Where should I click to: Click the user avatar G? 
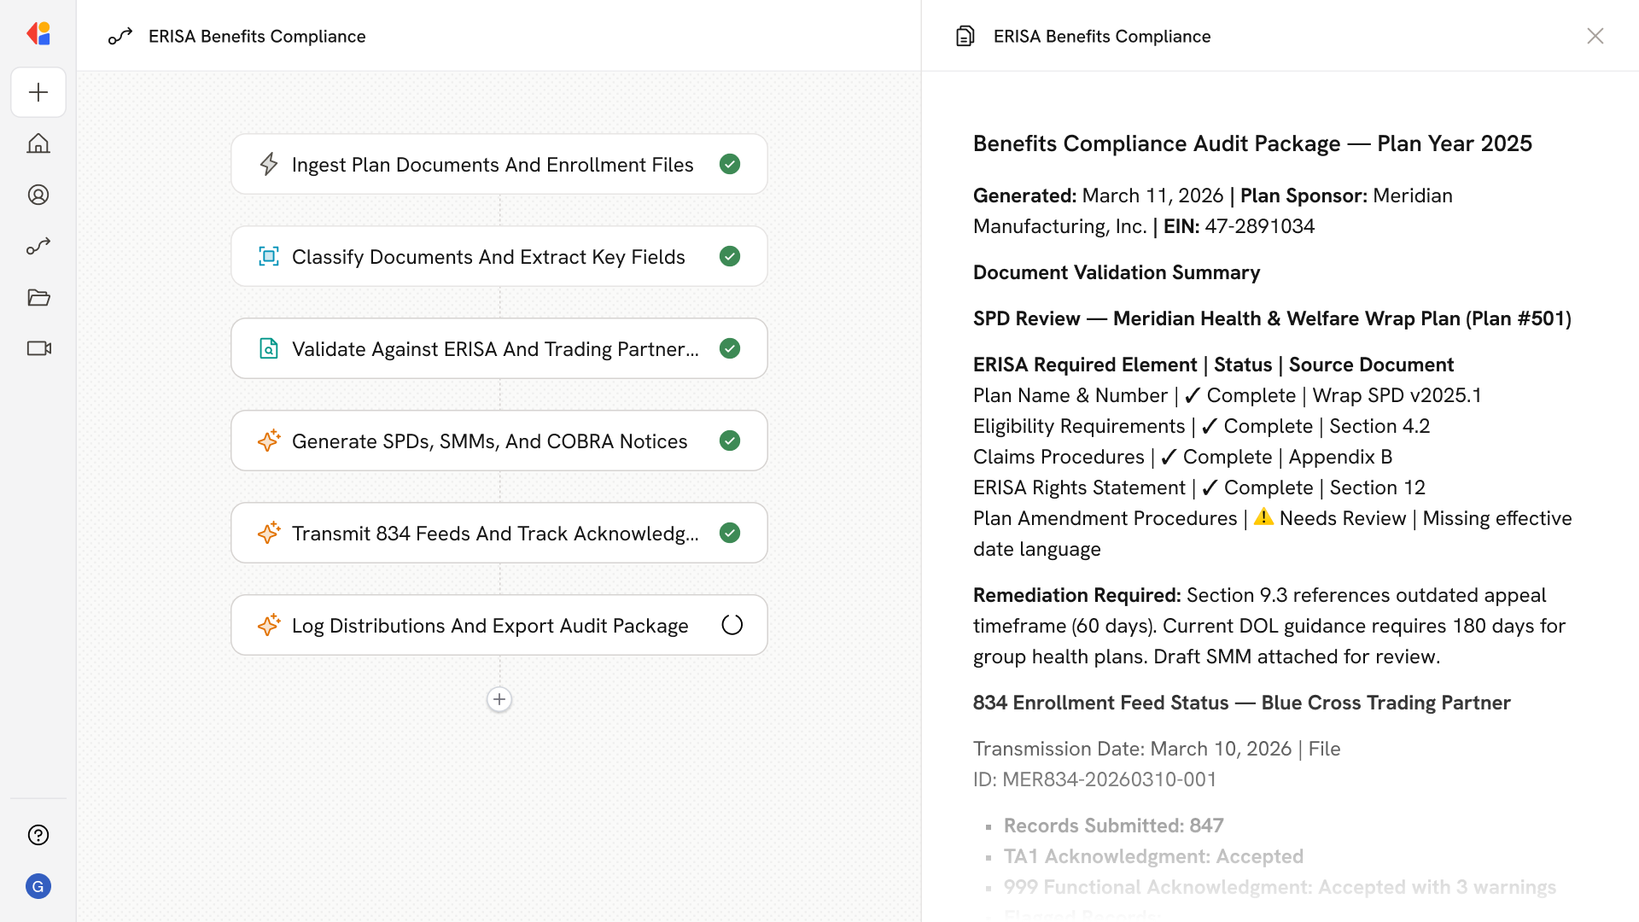coord(38,886)
